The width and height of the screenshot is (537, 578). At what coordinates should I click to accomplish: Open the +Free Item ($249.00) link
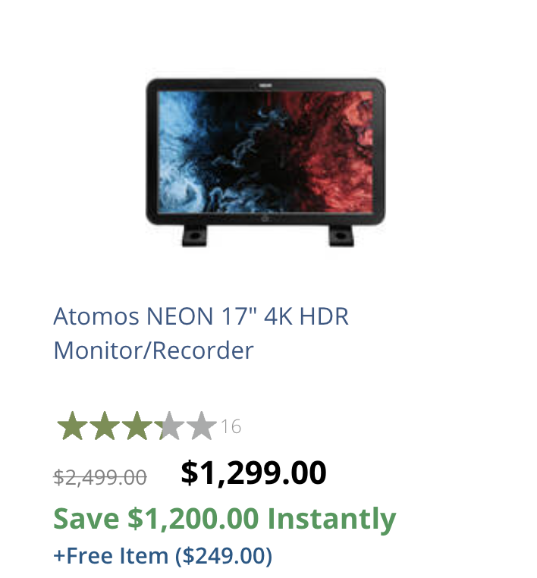pyautogui.click(x=163, y=555)
